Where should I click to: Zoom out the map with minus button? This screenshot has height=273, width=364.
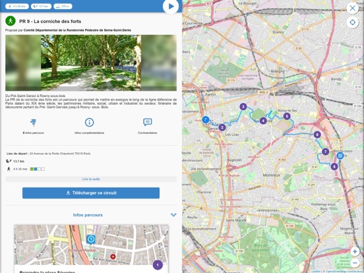coord(355,263)
